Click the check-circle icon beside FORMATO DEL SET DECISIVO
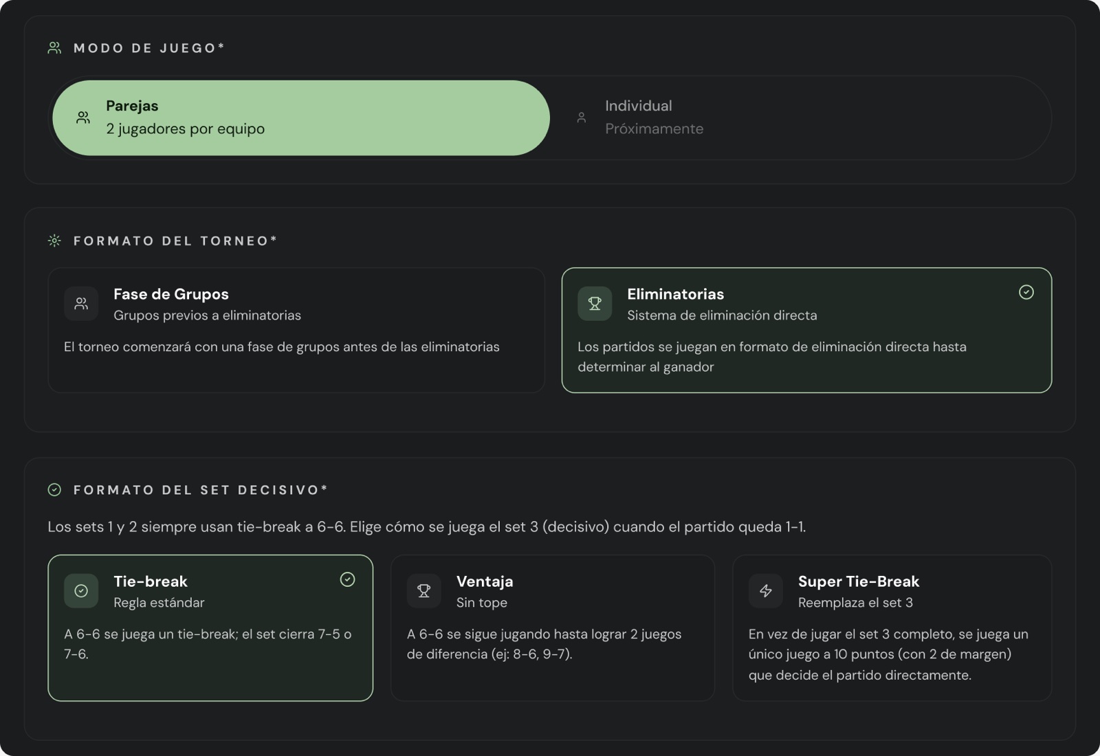This screenshot has height=756, width=1100. click(54, 489)
